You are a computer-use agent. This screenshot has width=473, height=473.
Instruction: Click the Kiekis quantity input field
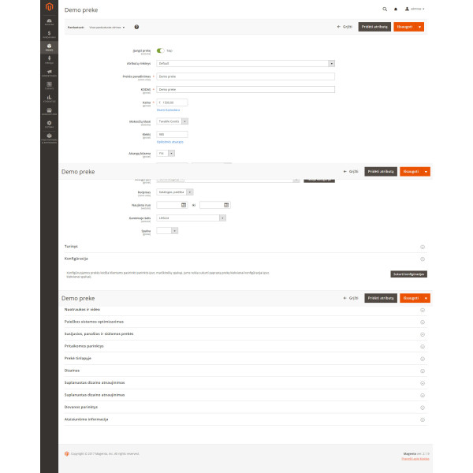(172, 134)
